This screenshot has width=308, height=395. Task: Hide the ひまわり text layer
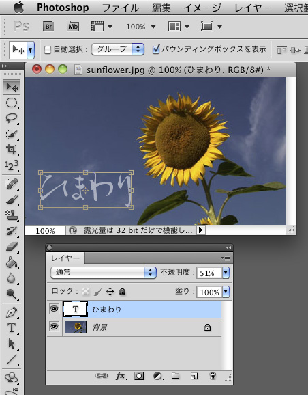click(x=54, y=309)
